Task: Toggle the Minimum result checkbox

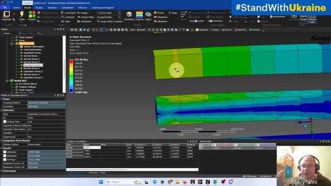Action: click(5, 152)
